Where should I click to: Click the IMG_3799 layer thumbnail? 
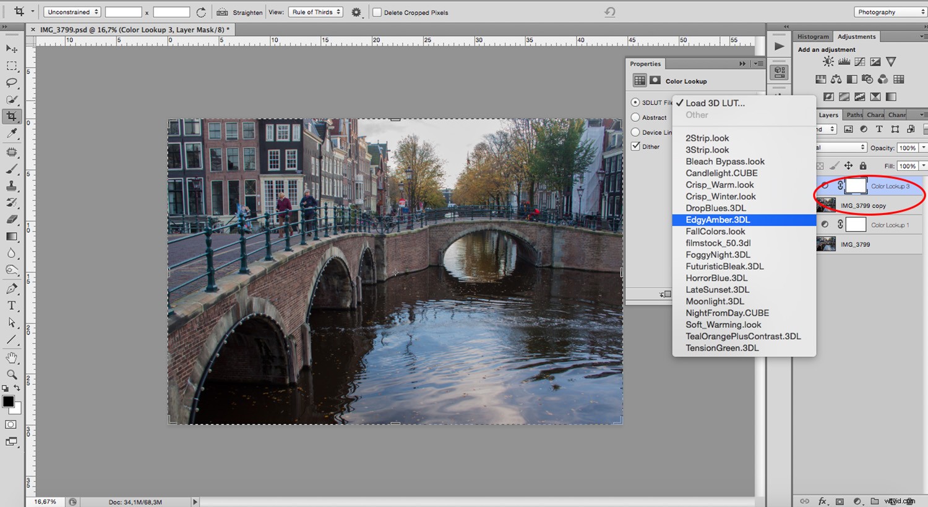point(826,243)
